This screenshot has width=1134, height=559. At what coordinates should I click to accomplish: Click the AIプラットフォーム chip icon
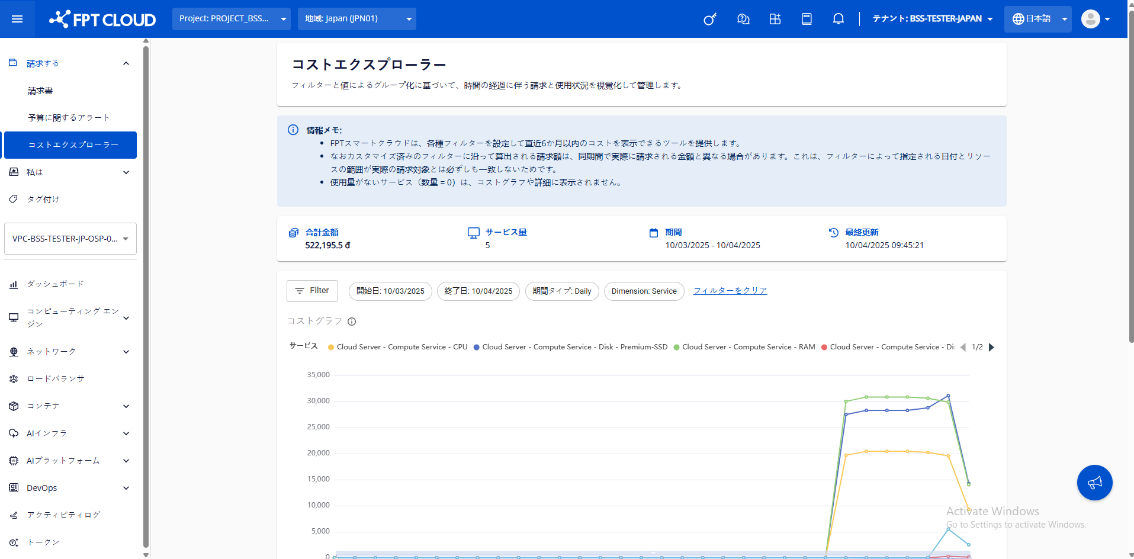[14, 461]
